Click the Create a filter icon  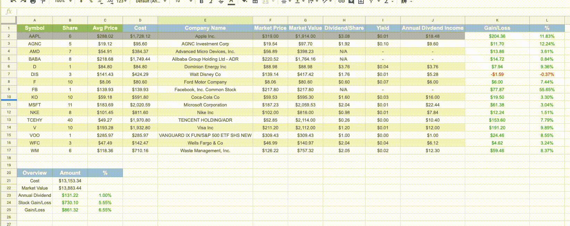click(371, 1)
